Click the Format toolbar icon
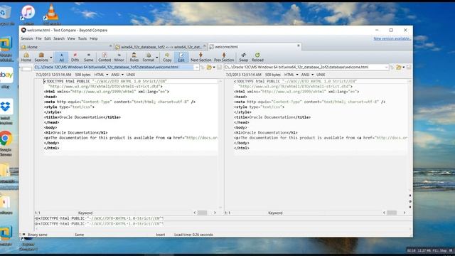Image resolution: width=455 pixels, height=256 pixels. [x=149, y=57]
